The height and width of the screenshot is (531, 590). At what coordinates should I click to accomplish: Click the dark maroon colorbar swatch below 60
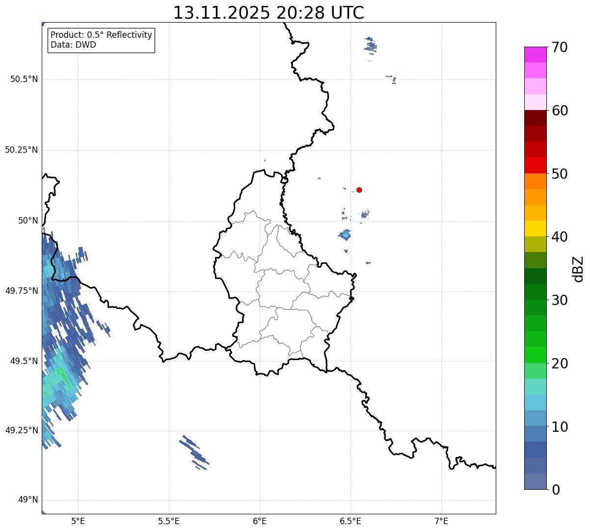click(535, 118)
